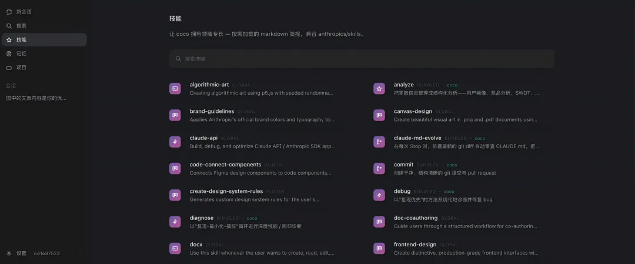Open the docx skill title

pos(196,245)
